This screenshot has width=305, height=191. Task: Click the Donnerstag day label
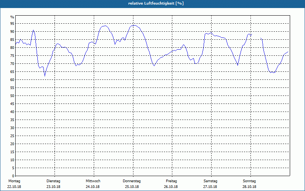tap(132, 181)
